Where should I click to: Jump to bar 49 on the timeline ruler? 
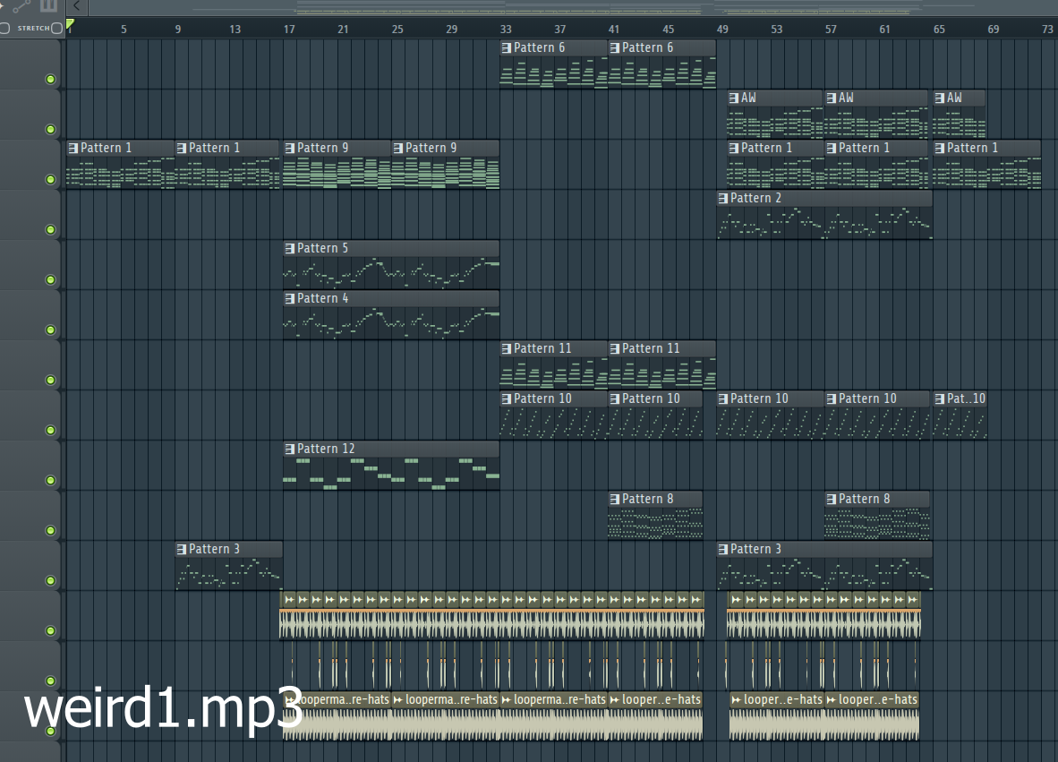722,29
